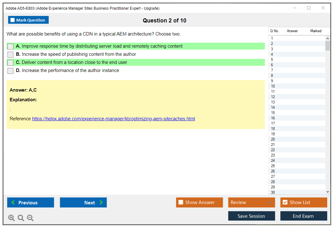Tick the checkbox for option B
The height and width of the screenshot is (229, 335).
[x=11, y=55]
